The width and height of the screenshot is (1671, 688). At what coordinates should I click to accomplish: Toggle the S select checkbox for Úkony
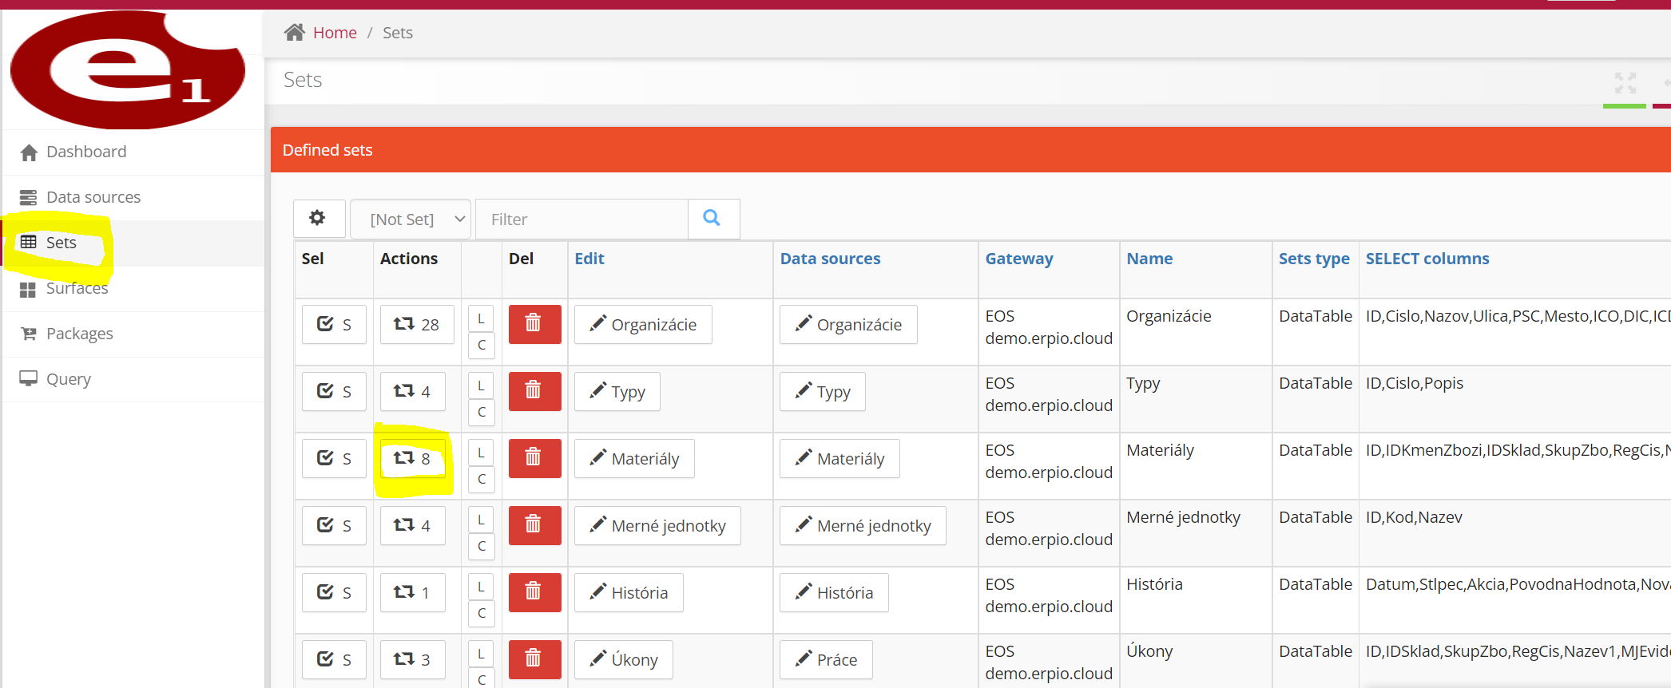click(x=334, y=659)
